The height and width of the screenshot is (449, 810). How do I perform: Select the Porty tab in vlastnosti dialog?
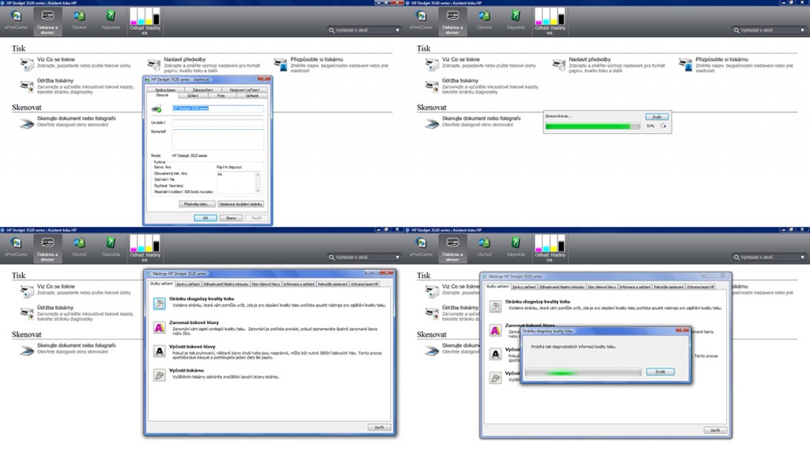(221, 96)
